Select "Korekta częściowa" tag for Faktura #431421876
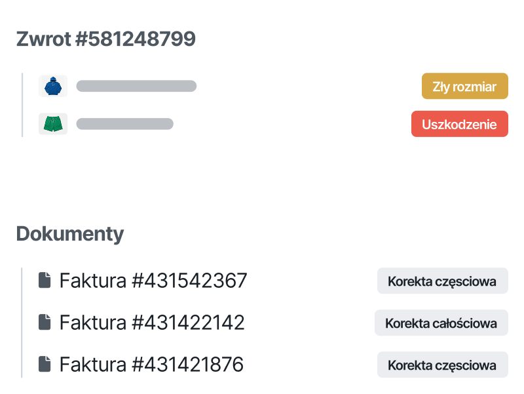The image size is (524, 394). click(442, 365)
